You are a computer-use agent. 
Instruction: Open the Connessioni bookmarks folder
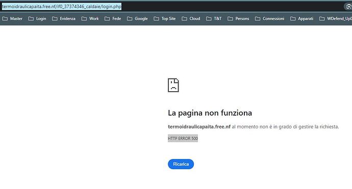(x=270, y=19)
